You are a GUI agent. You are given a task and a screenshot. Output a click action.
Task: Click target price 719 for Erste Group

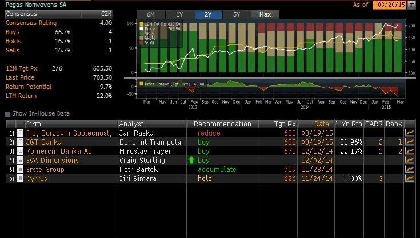(290, 169)
